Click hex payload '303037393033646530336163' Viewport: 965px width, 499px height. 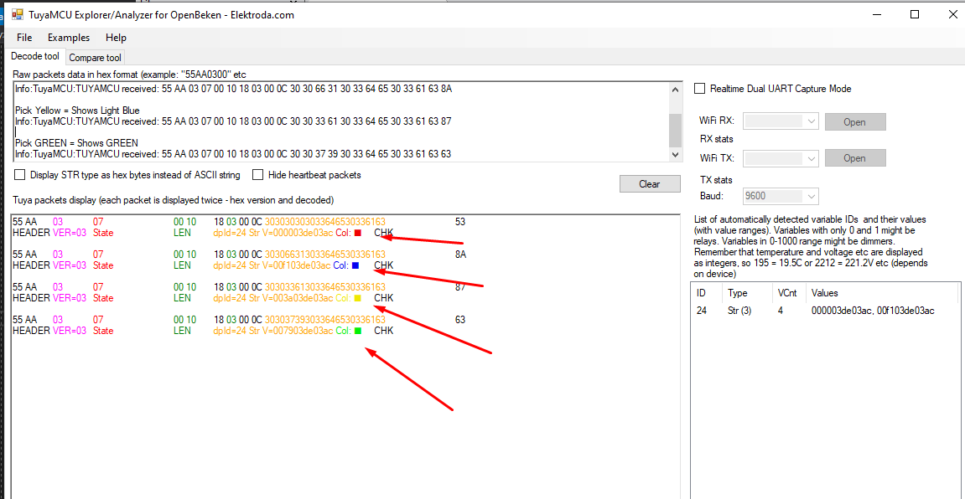[x=325, y=320]
